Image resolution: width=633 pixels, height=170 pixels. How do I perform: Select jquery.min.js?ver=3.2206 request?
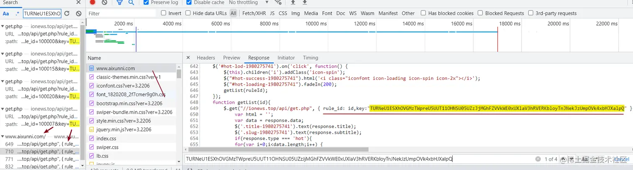pyautogui.click(x=131, y=129)
